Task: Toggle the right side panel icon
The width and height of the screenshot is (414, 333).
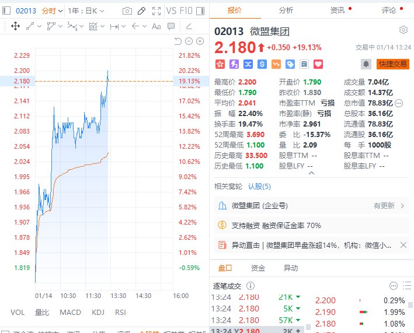Action: pyautogui.click(x=200, y=11)
